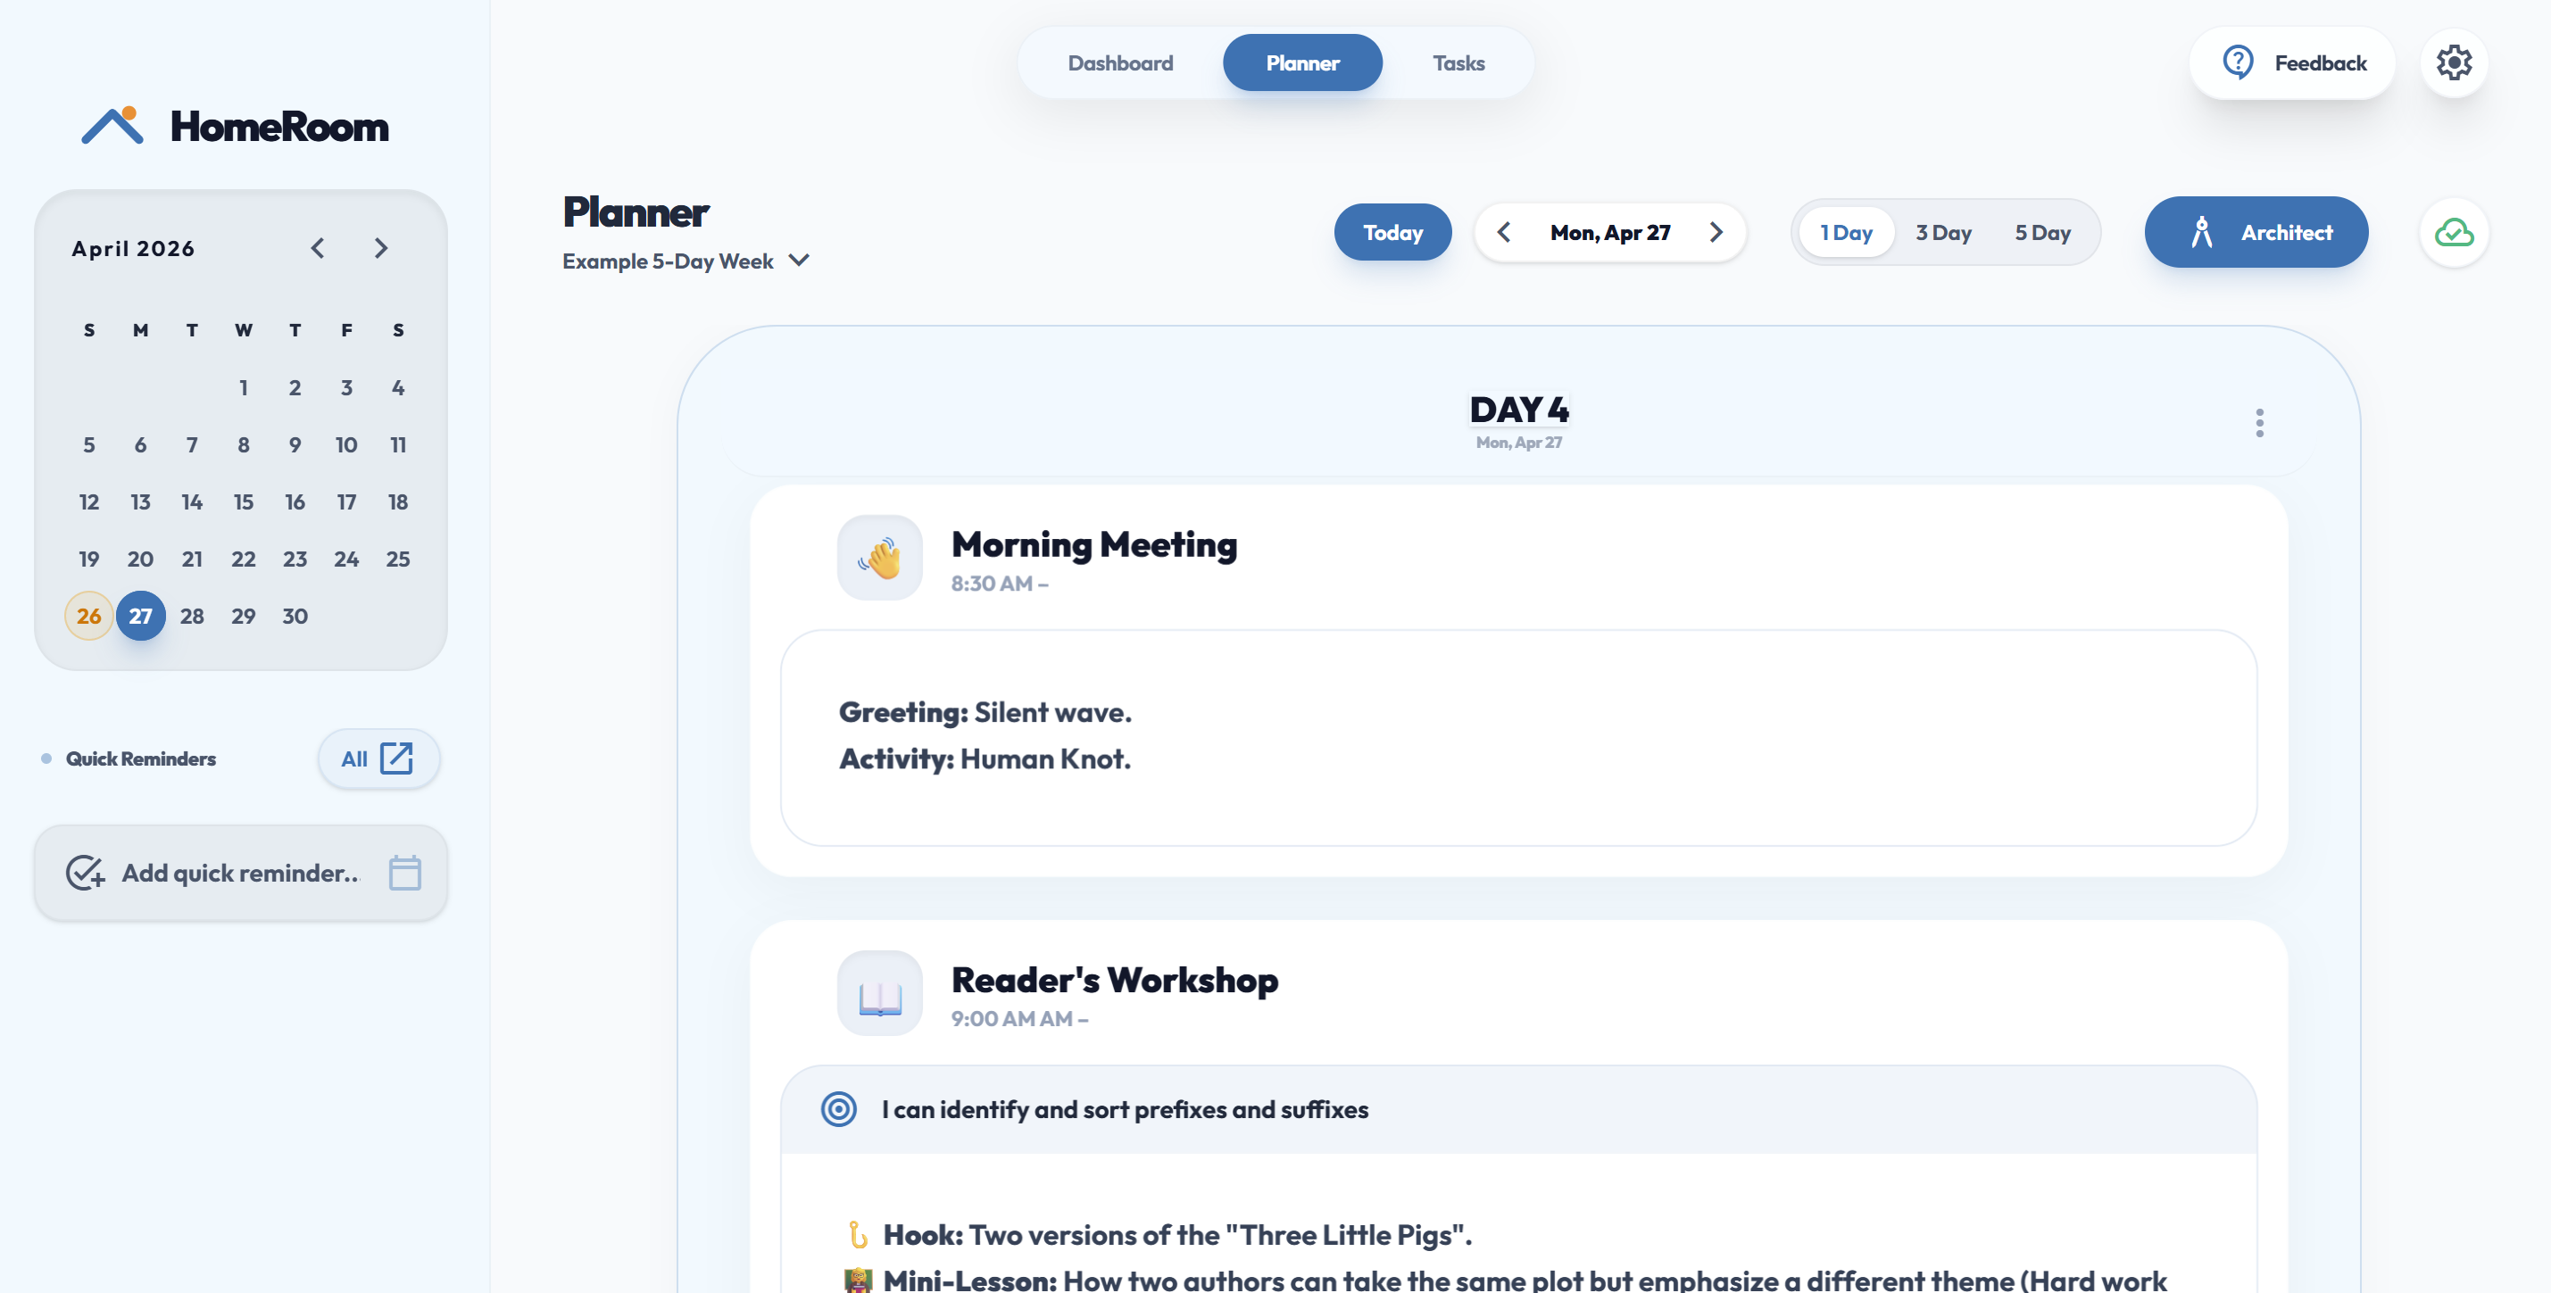Image resolution: width=2551 pixels, height=1293 pixels.
Task: Click the Feedback question mark icon
Action: [2237, 62]
